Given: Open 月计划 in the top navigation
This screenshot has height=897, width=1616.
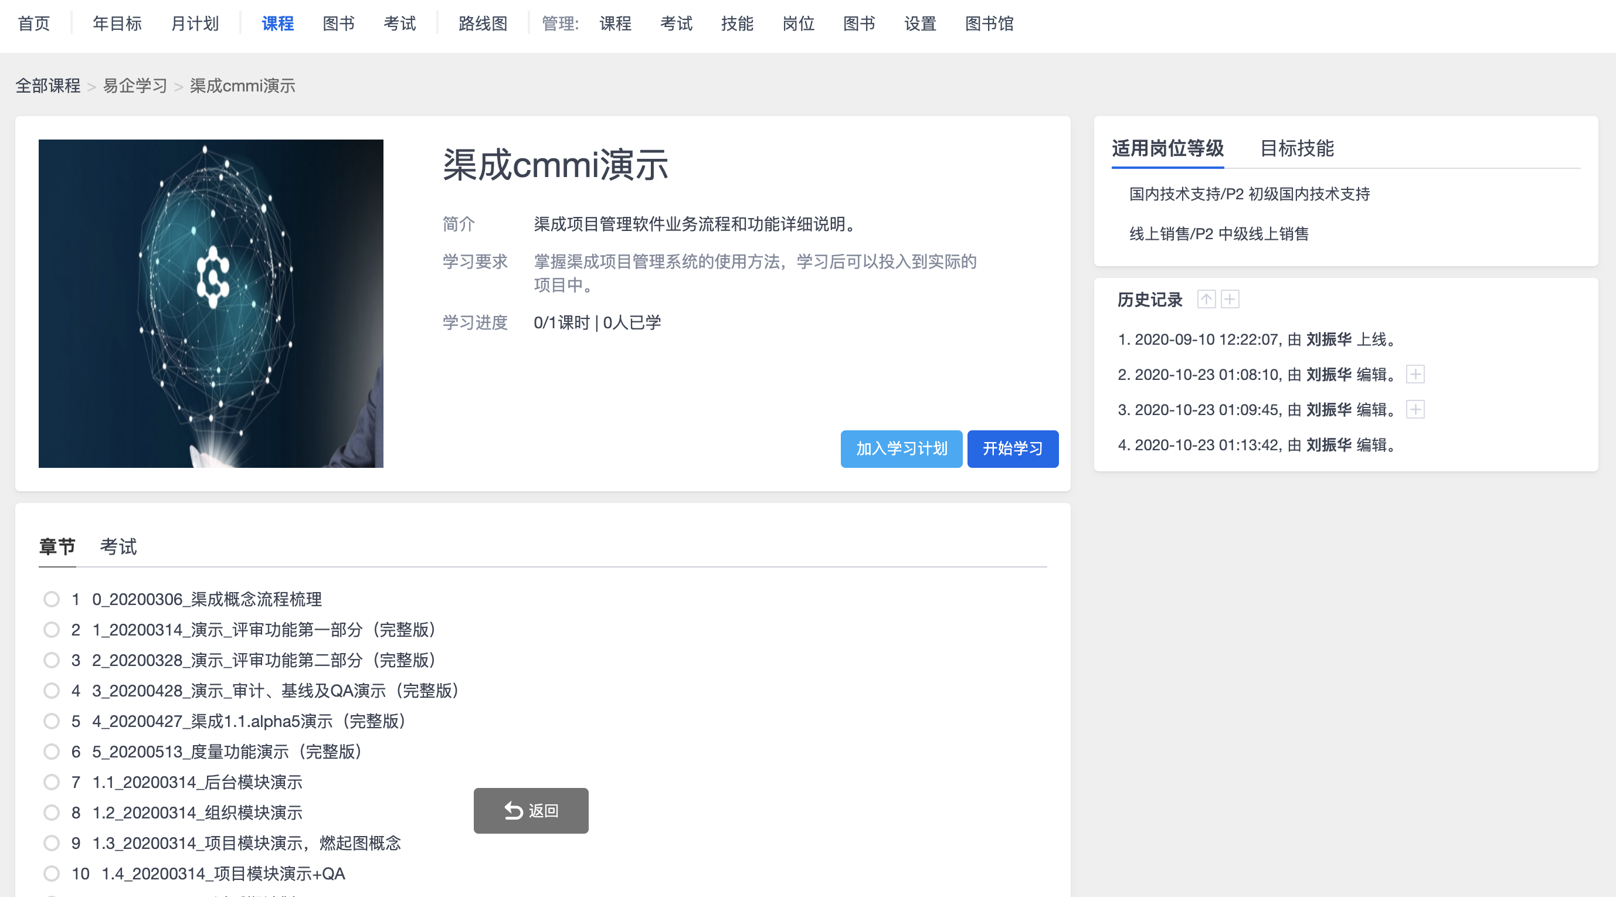Looking at the screenshot, I should pos(195,24).
